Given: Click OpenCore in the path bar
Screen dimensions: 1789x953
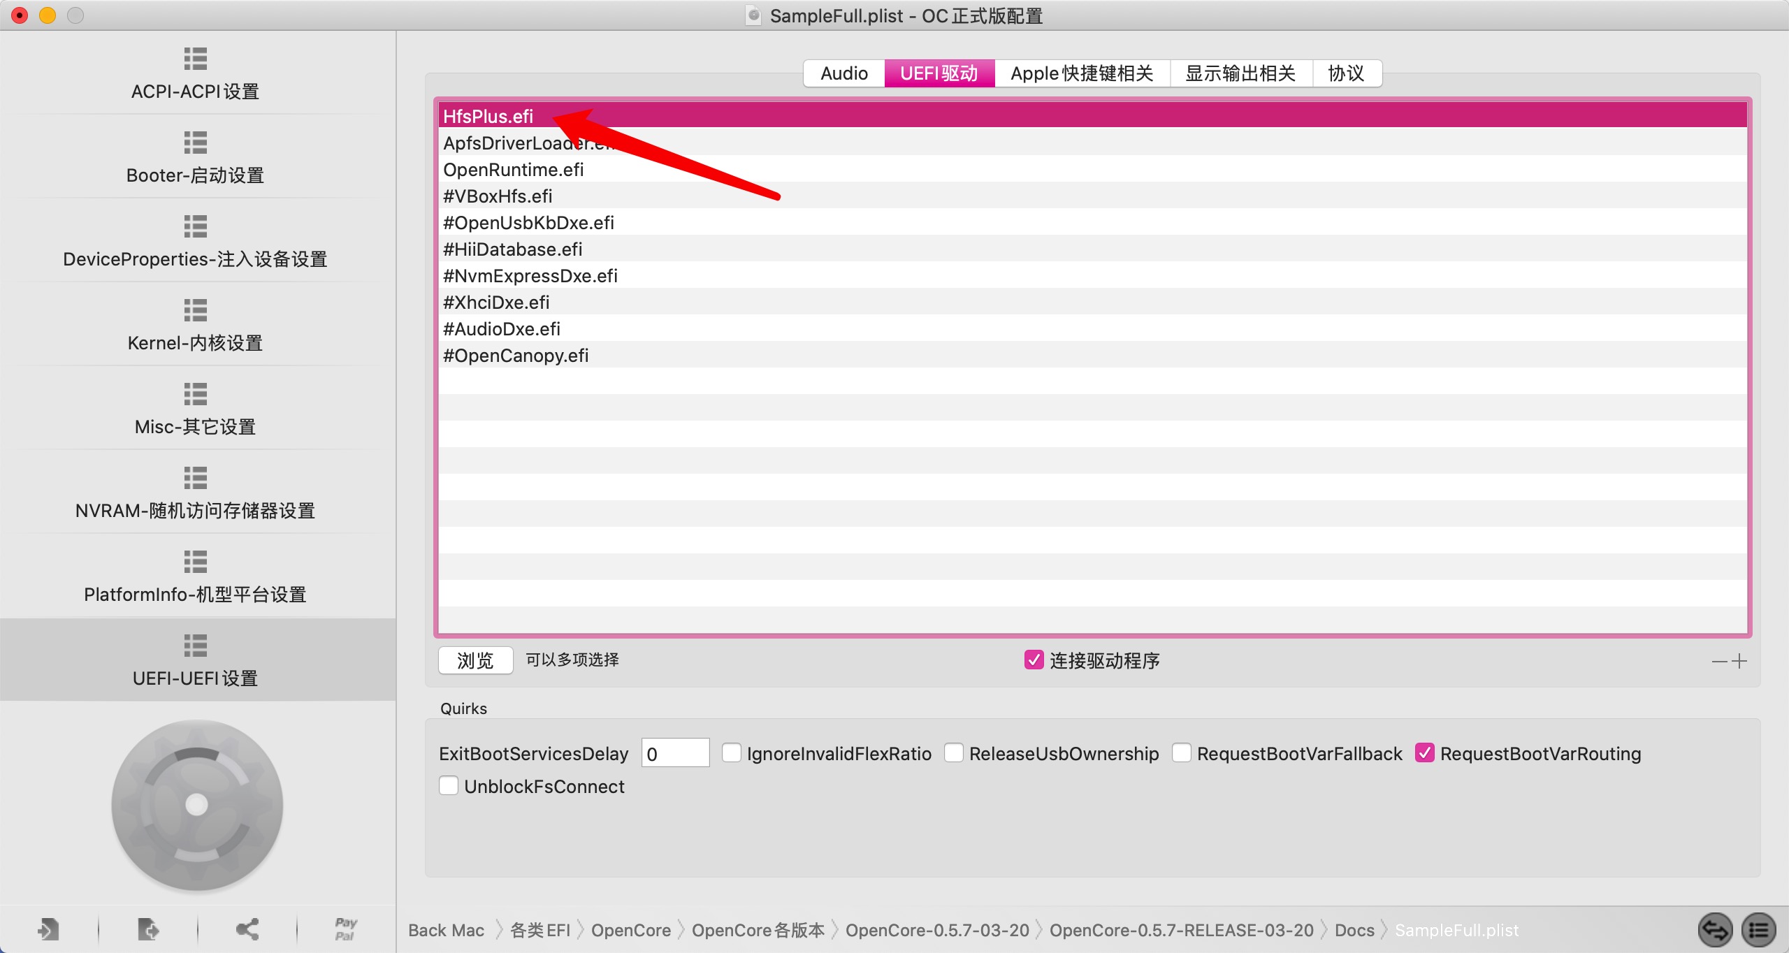Looking at the screenshot, I should [631, 930].
